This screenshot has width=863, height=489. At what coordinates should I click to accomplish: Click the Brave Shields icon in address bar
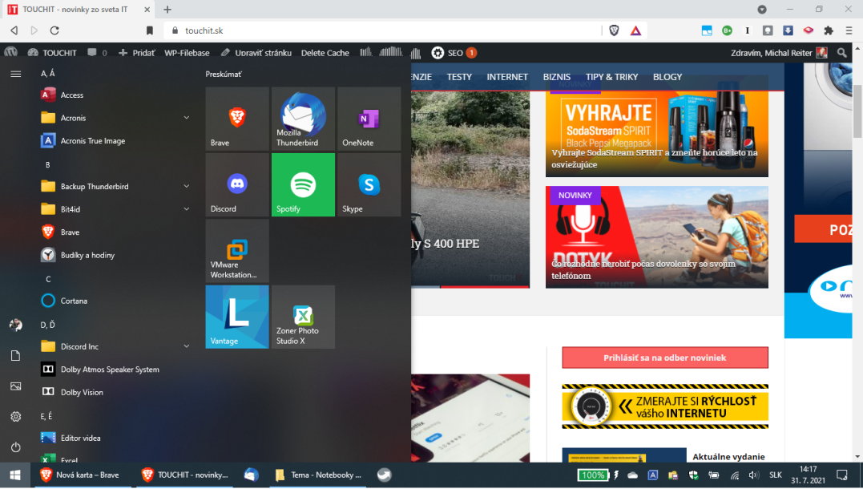pyautogui.click(x=614, y=30)
